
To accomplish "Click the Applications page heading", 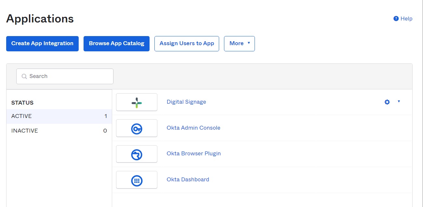I will pyautogui.click(x=40, y=19).
